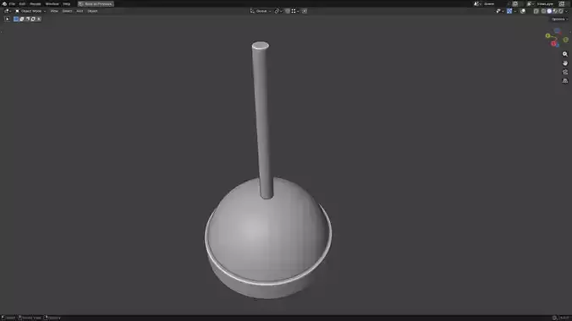Screen dimensions: 572x321
Task: Toggle viewport gizmos display
Action: [509, 11]
